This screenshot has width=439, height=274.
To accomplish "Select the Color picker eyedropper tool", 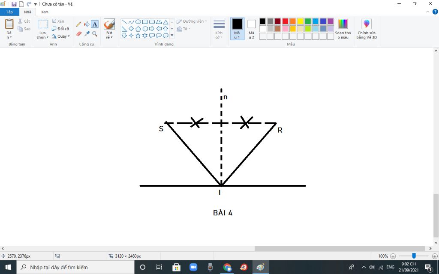I will [x=87, y=33].
